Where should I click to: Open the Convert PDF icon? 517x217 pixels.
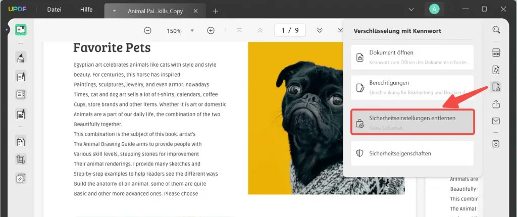pyautogui.click(x=496, y=70)
